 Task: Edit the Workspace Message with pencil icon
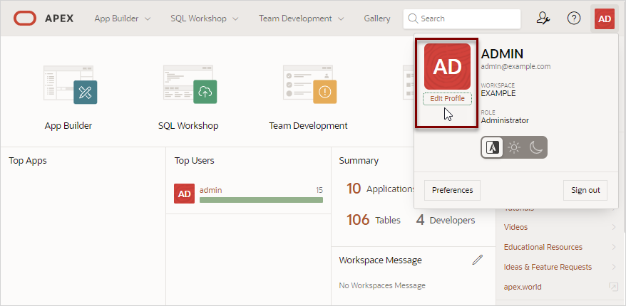(477, 260)
